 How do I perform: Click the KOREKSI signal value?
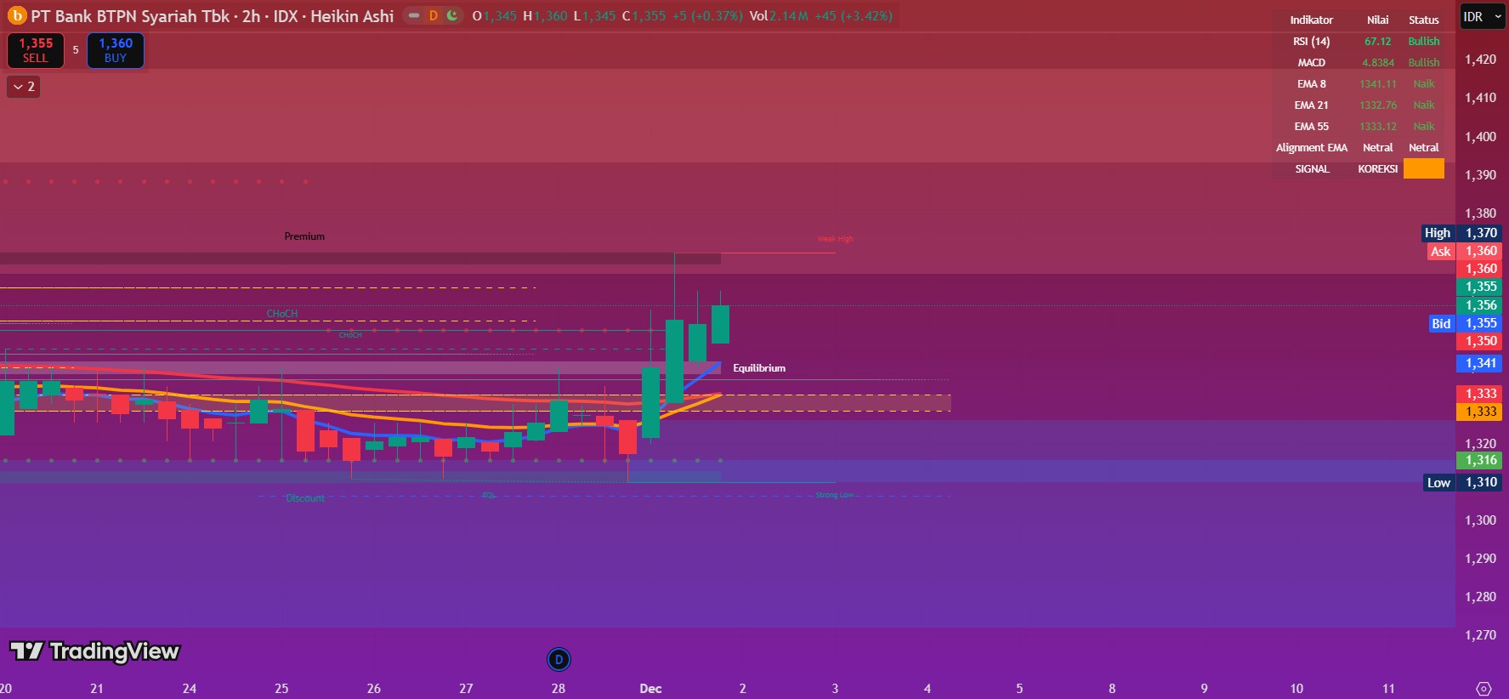[1378, 169]
